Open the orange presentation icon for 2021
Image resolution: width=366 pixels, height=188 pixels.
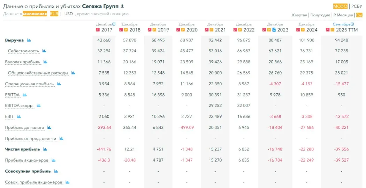pyautogui.click(x=212, y=30)
